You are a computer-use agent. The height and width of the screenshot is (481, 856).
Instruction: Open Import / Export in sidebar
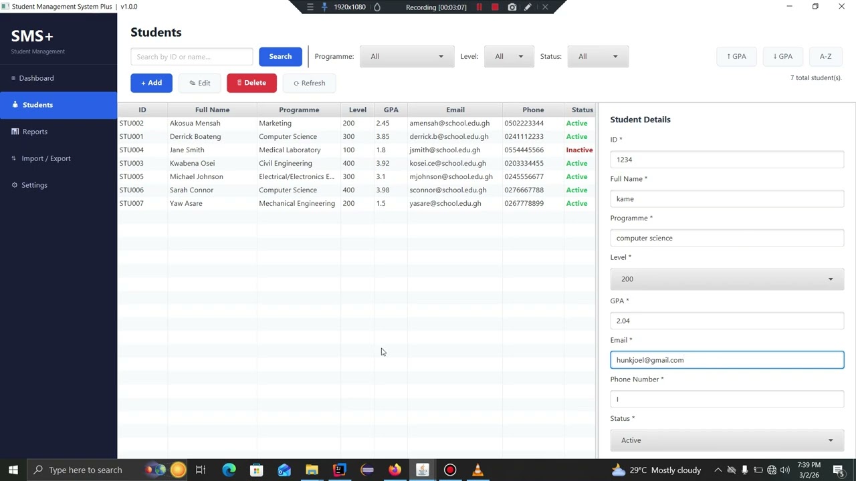click(58, 158)
